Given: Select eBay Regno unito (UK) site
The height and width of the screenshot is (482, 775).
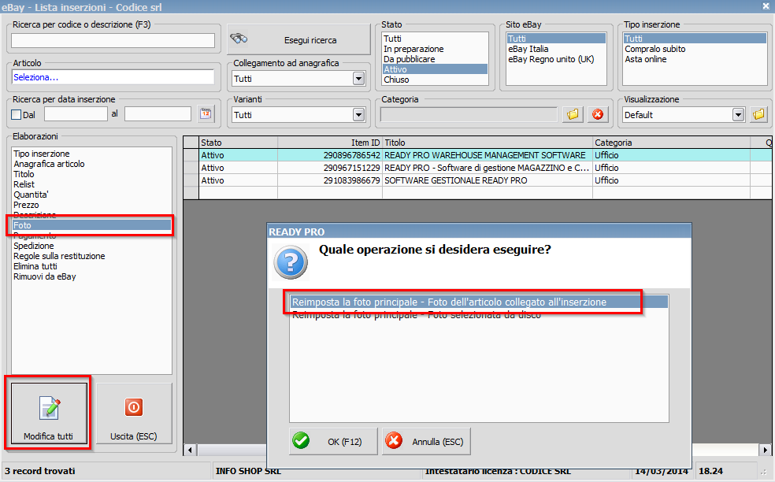Looking at the screenshot, I should click(556, 59).
